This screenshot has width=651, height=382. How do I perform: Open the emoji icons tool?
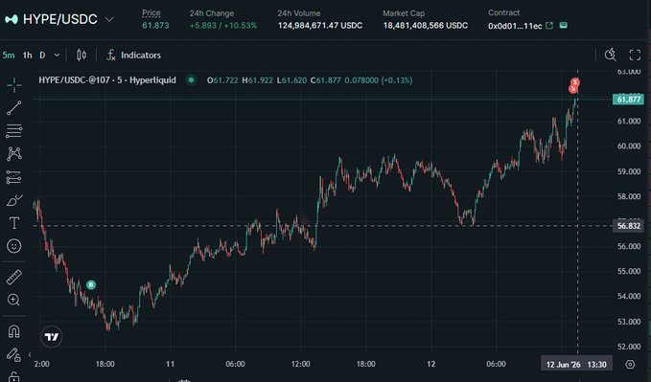14,246
